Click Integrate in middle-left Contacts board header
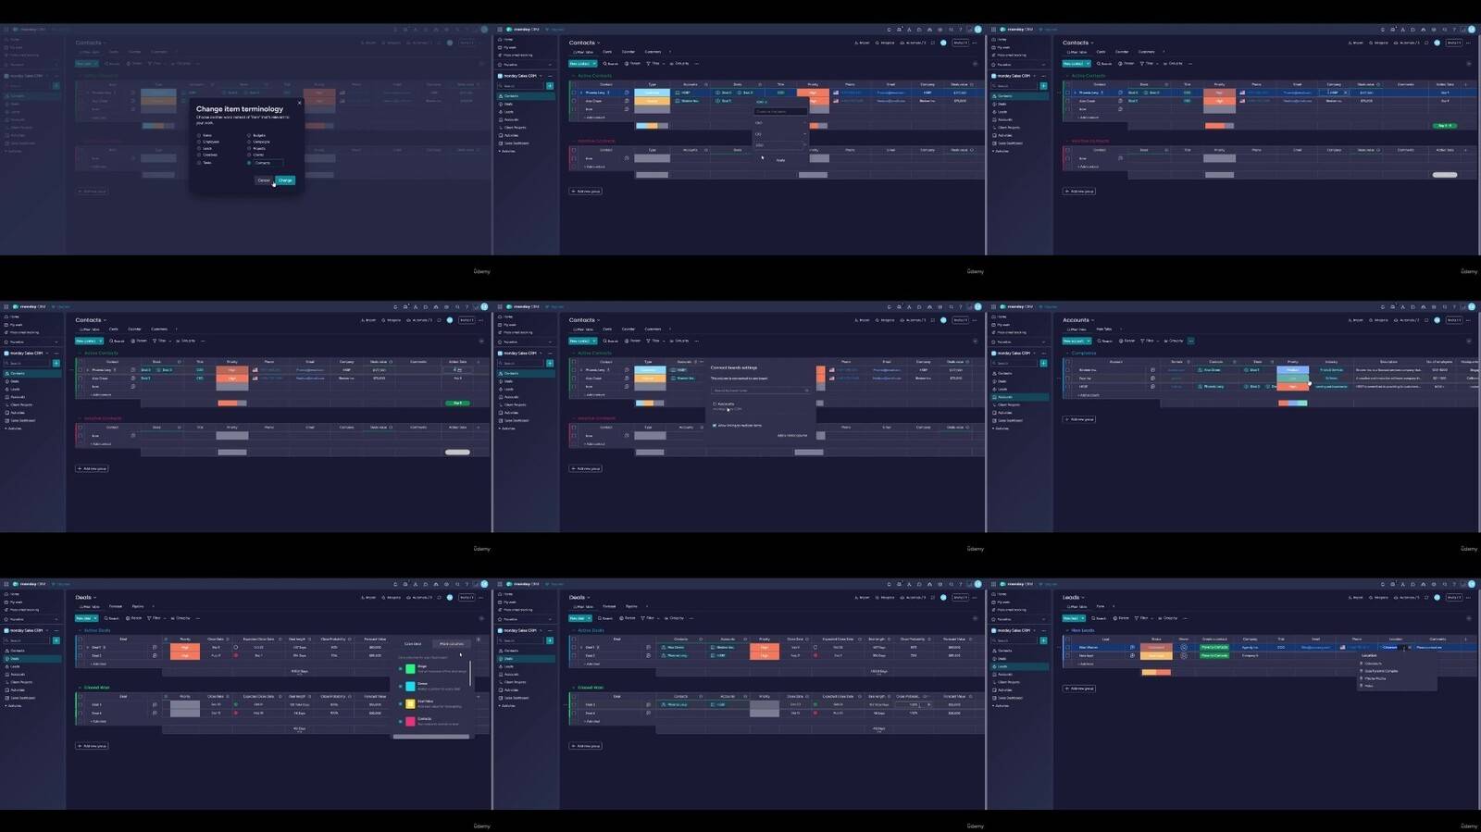Viewport: 1481px width, 832px height. [391, 320]
